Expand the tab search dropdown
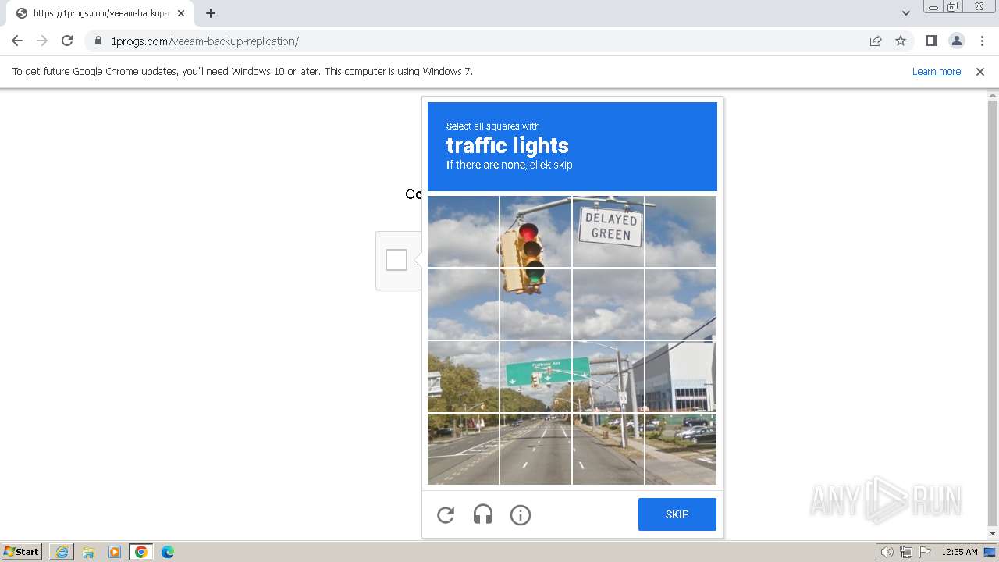Viewport: 999px width, 562px height. pos(906,13)
